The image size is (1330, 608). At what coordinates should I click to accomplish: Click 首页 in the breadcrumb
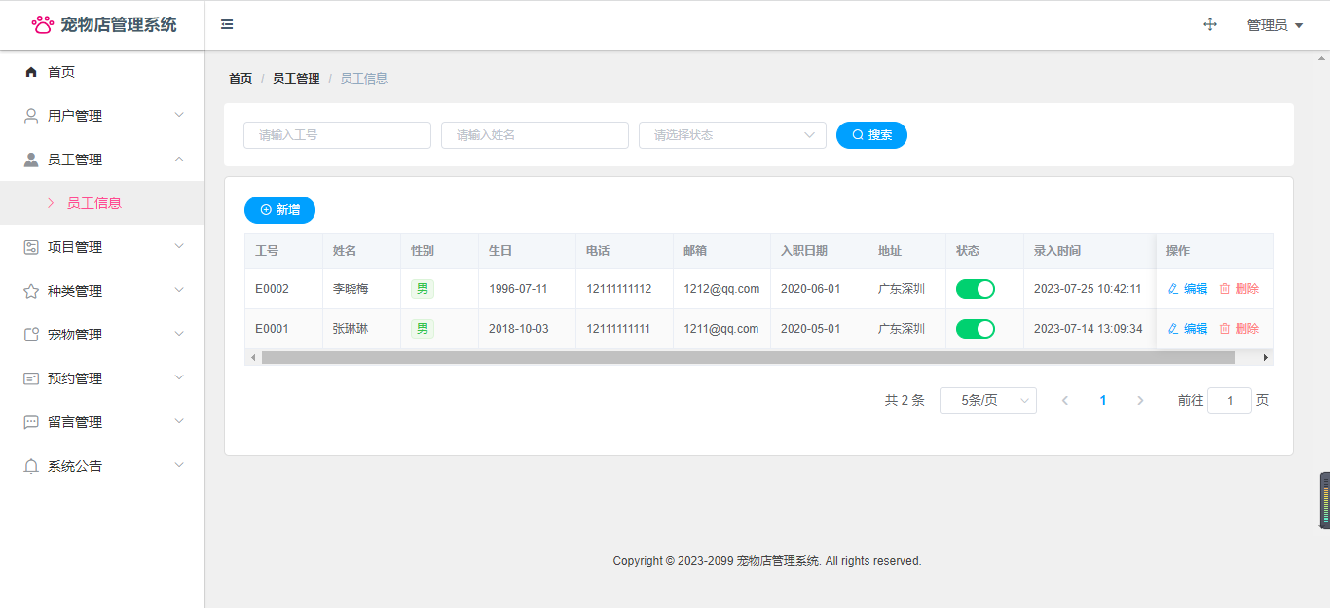tap(240, 79)
